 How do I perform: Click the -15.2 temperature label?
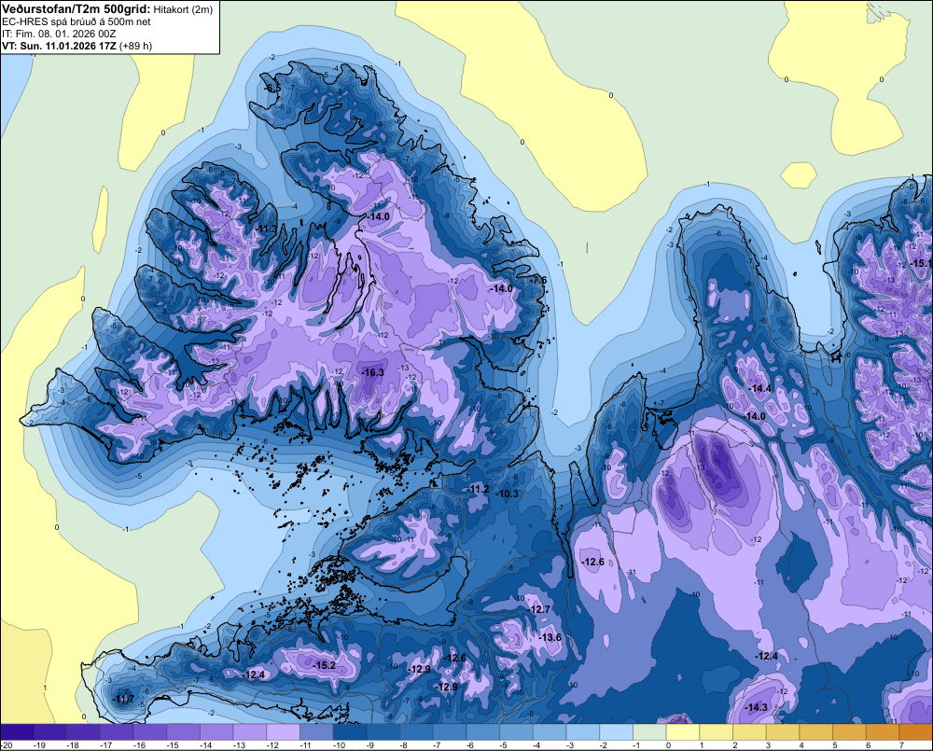(x=325, y=665)
